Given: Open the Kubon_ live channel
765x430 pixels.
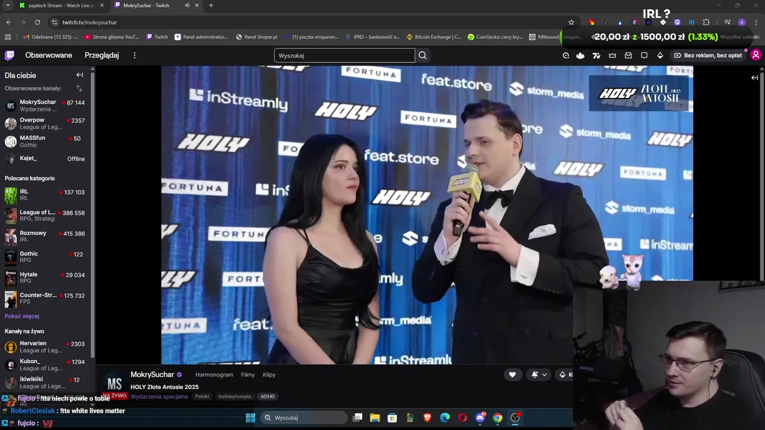Looking at the screenshot, I should point(45,365).
